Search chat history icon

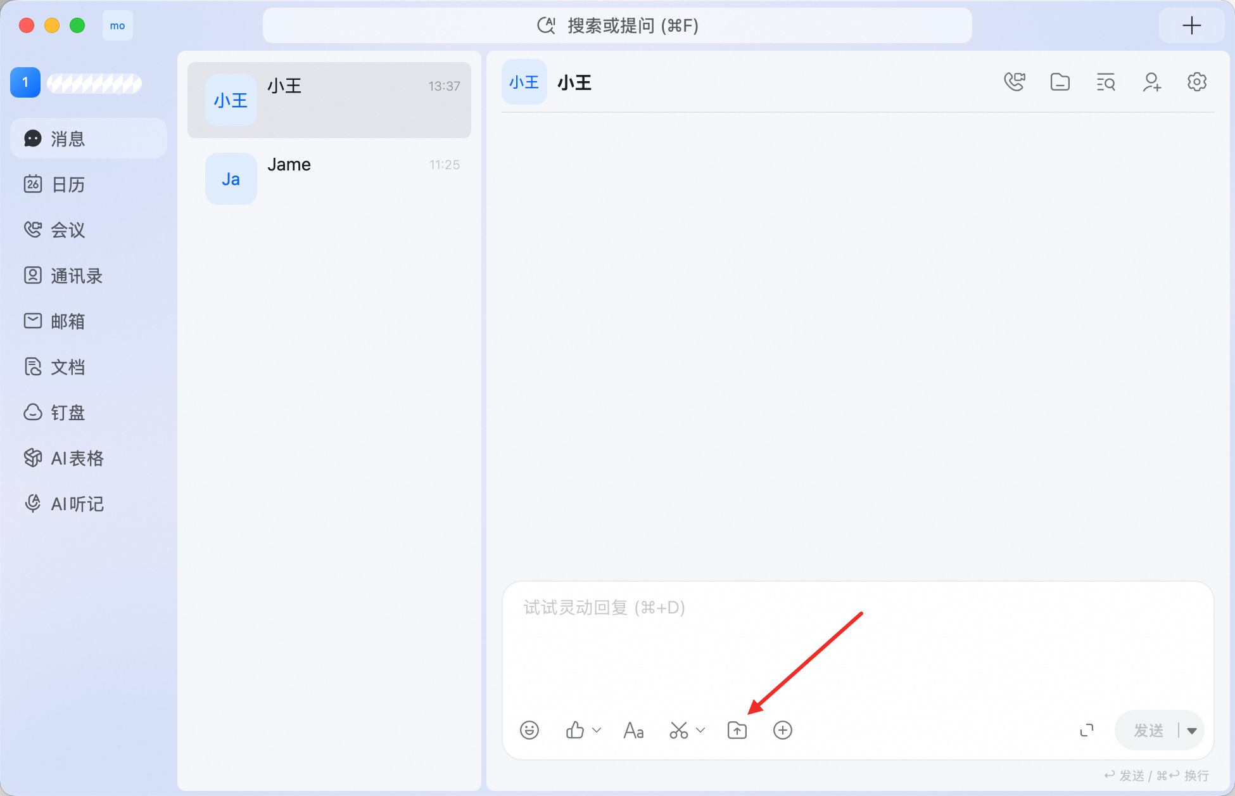(x=1106, y=82)
